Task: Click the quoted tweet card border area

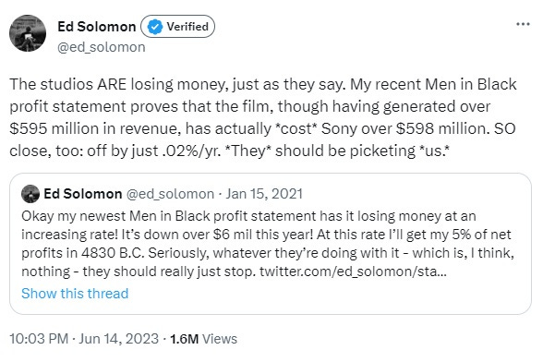Action: coord(271,244)
